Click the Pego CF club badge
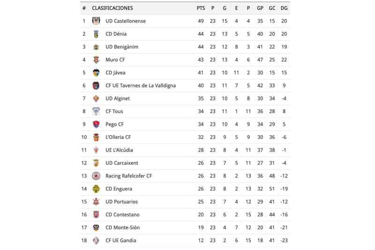 tap(96, 124)
